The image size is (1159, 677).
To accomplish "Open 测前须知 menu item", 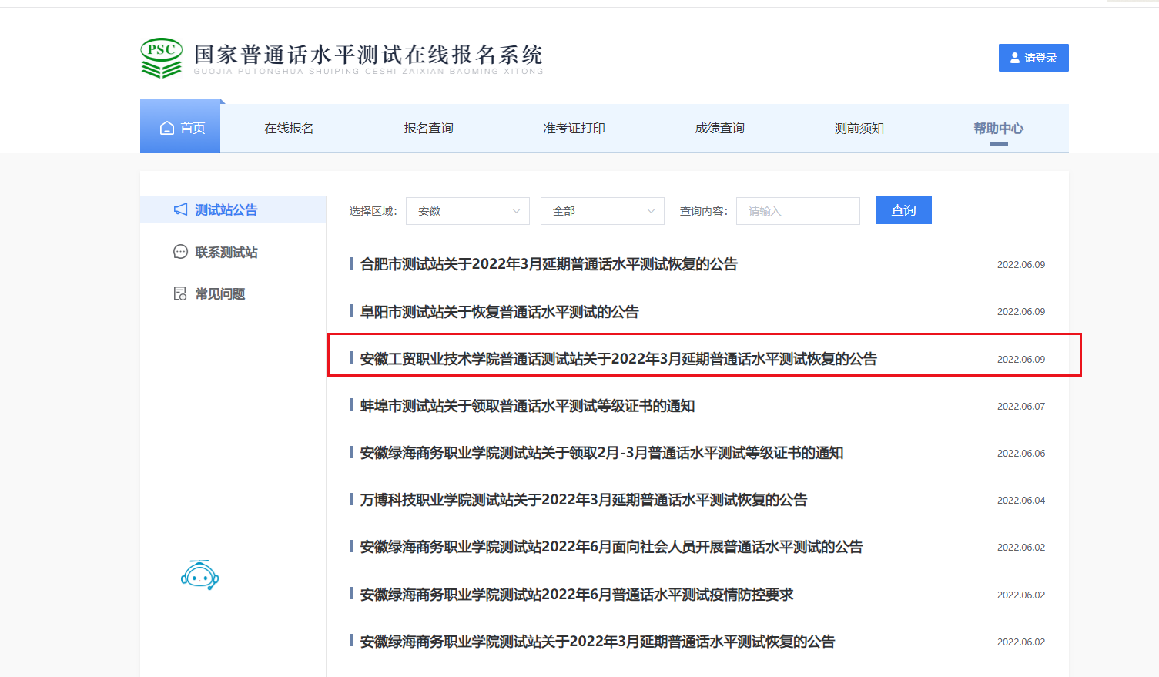I will [859, 128].
